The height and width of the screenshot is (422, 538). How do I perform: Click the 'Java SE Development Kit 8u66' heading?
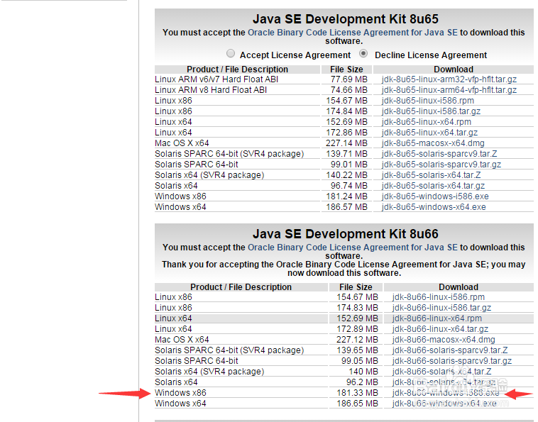(x=346, y=234)
